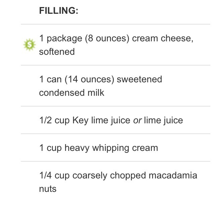
Task: Click the word nuts on last line
Action: 48,189
